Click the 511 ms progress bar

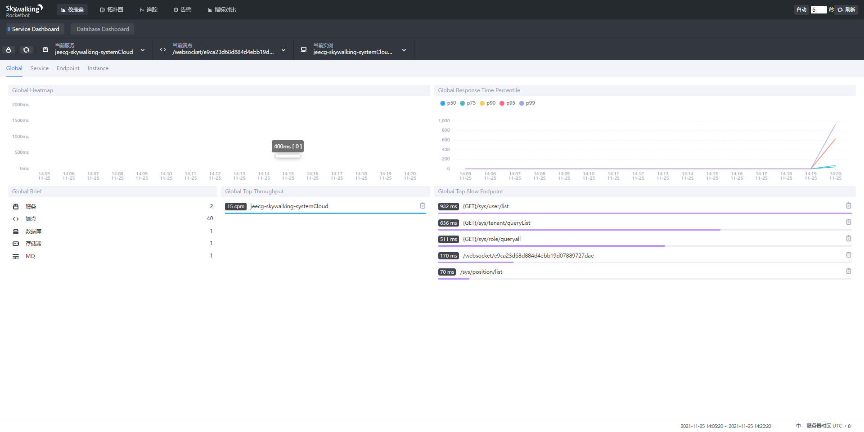click(645, 246)
